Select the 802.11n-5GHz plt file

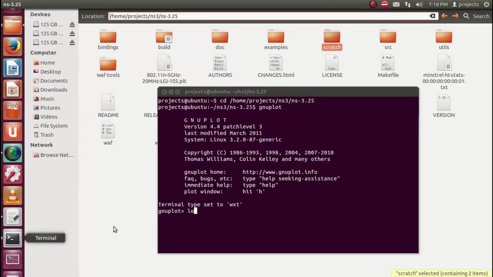coord(164,69)
